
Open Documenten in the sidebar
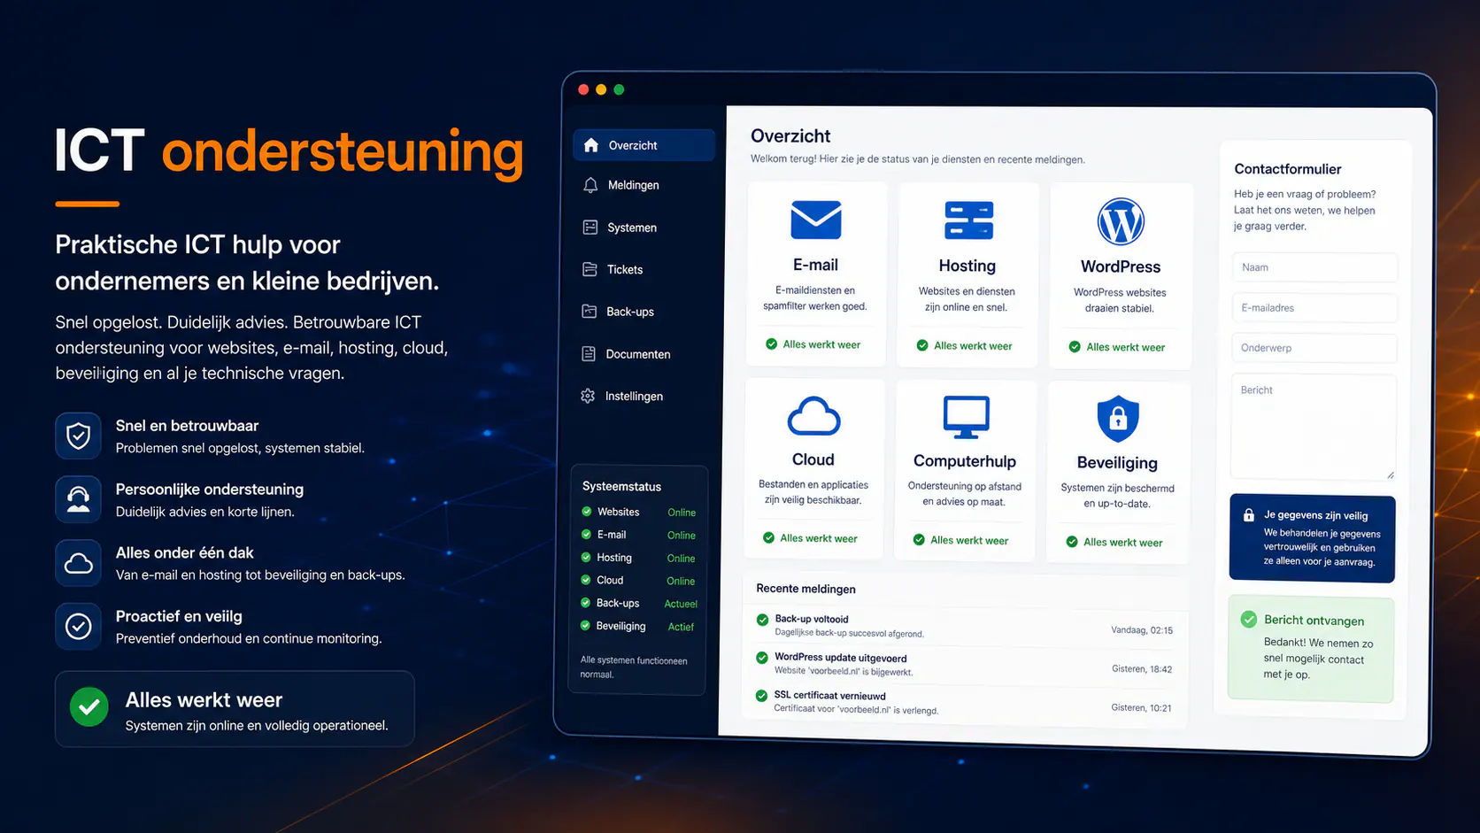click(638, 354)
